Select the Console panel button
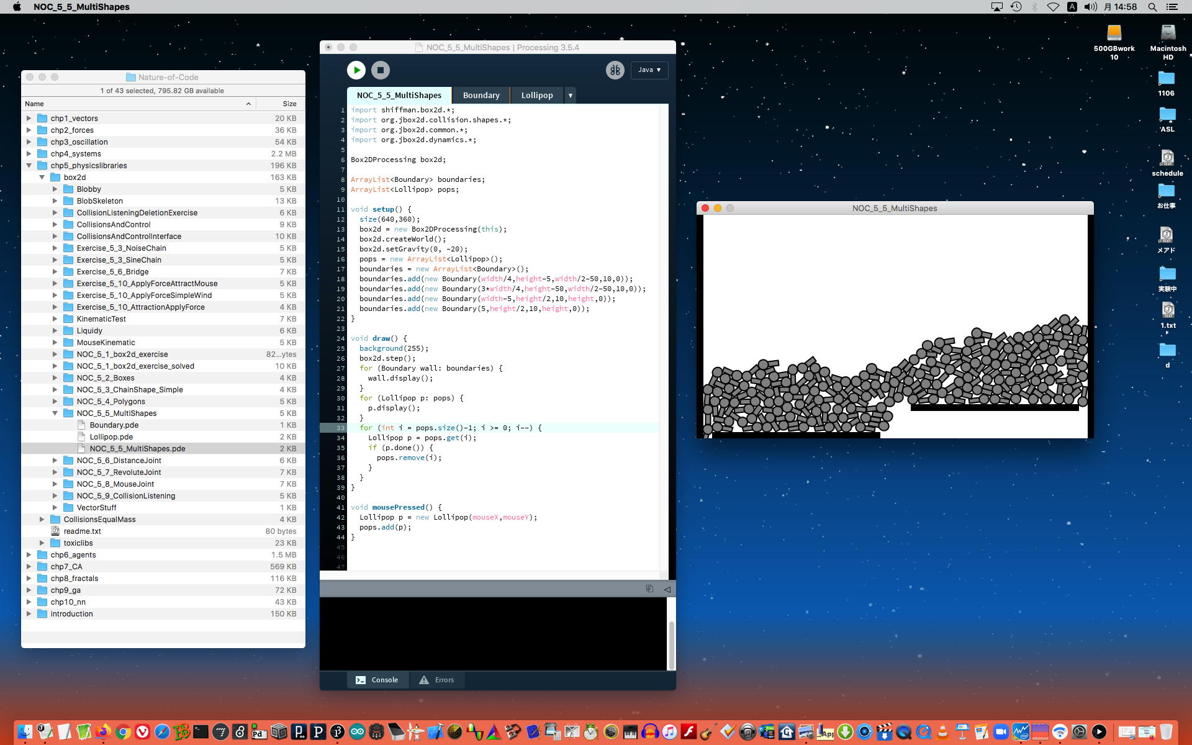Image resolution: width=1192 pixels, height=745 pixels. 377,680
